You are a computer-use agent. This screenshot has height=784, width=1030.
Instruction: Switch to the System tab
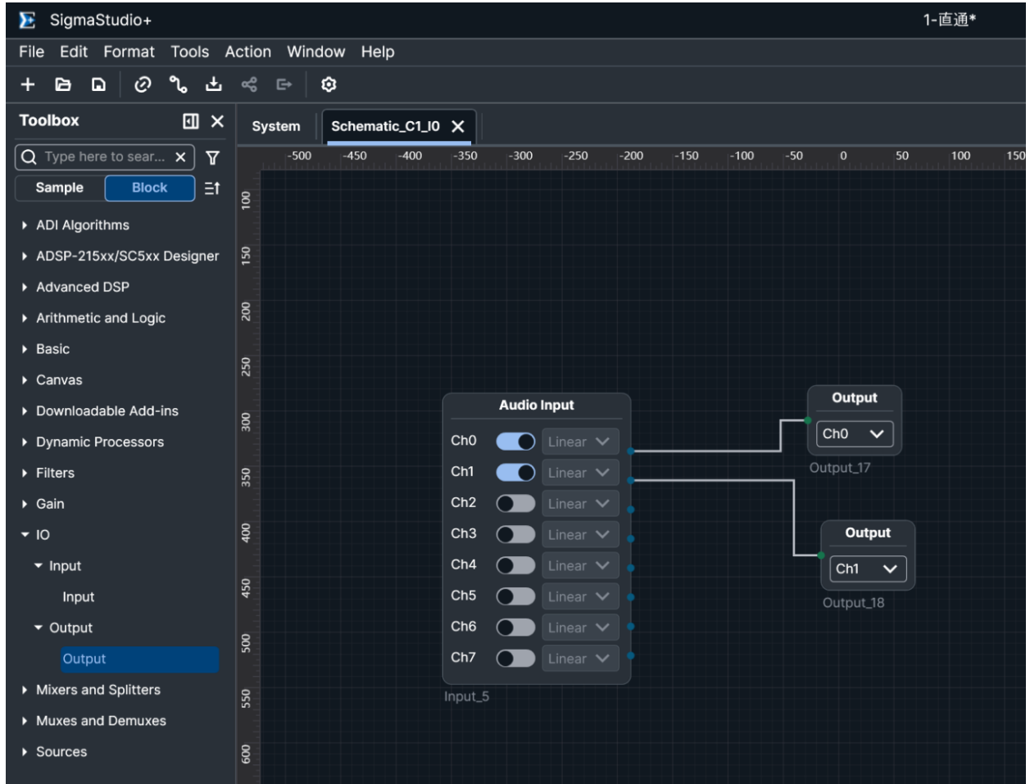[x=276, y=126]
